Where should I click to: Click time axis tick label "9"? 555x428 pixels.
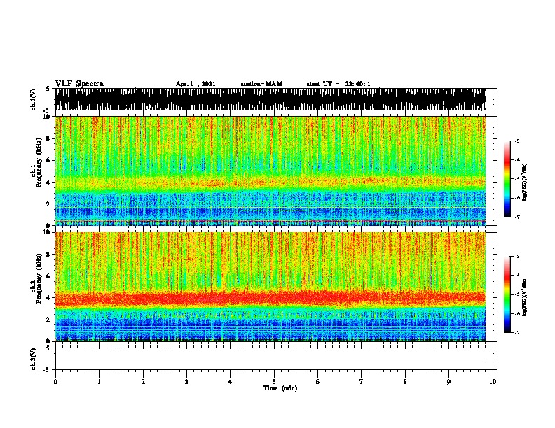point(448,382)
